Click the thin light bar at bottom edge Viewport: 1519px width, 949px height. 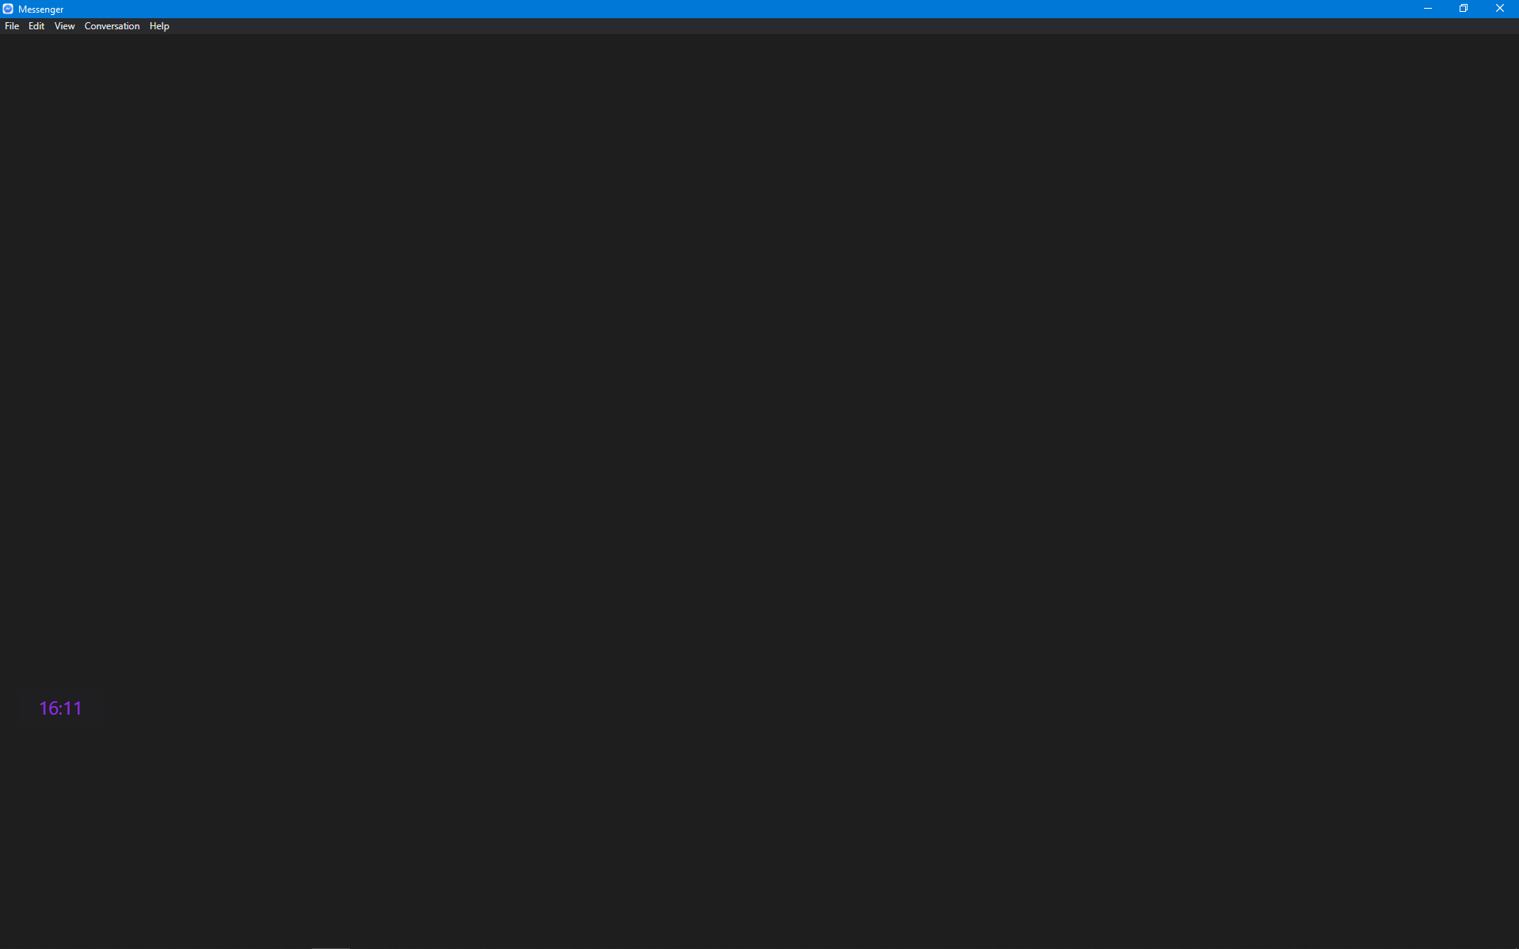[x=330, y=947]
